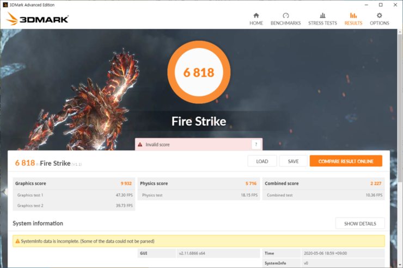
Task: Click the Combined test row
Action: [x=323, y=195]
